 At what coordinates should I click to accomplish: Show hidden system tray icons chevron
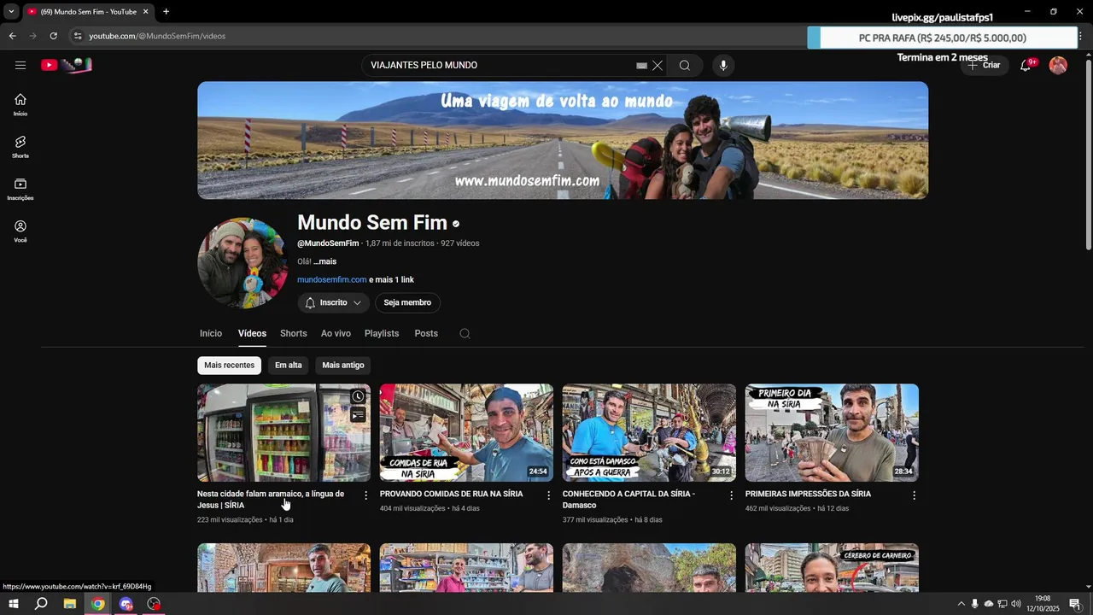(961, 604)
